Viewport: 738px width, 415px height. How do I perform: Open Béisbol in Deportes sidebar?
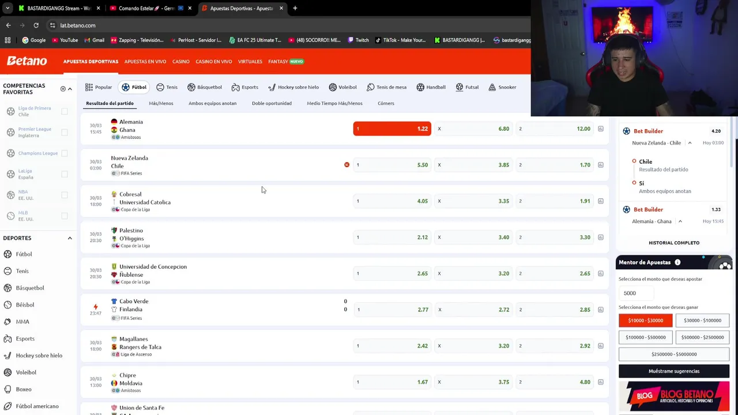[25, 305]
